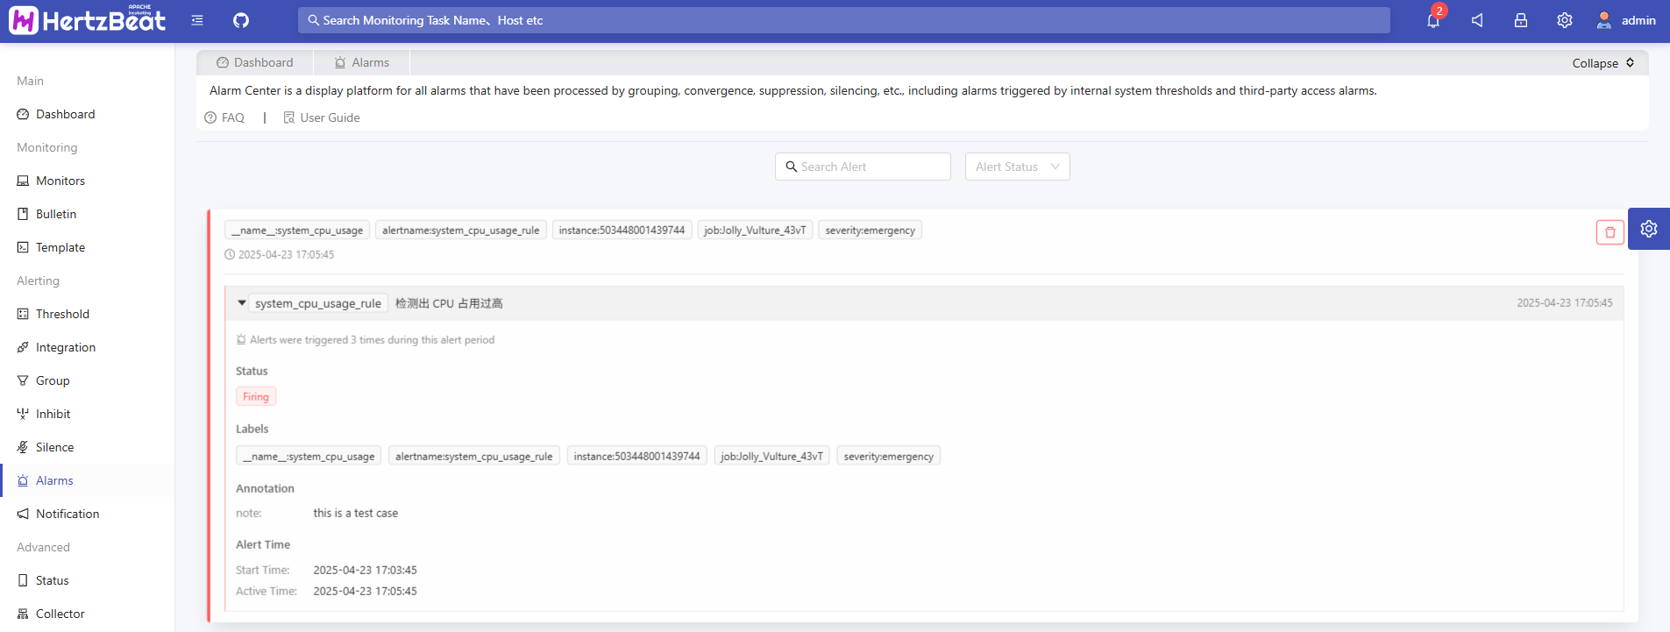Image resolution: width=1670 pixels, height=632 pixels.
Task: Open the Alert Status dropdown
Action: [x=1017, y=167]
